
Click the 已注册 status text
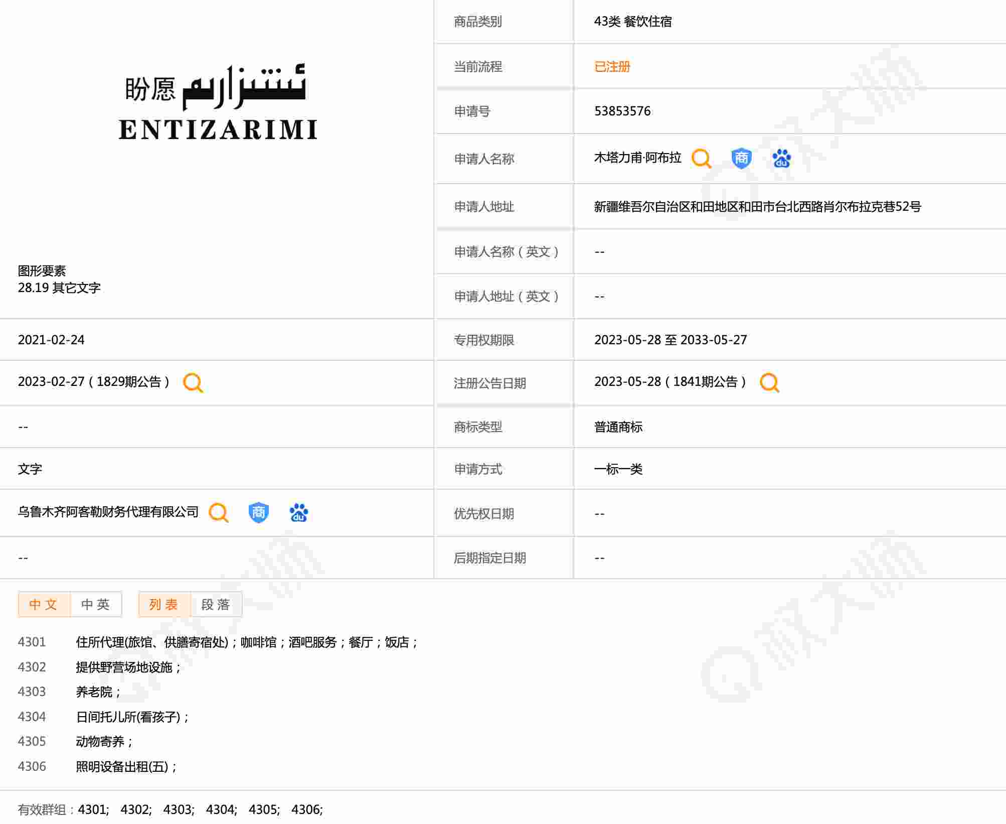coord(612,67)
